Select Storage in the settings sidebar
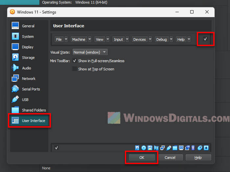The height and width of the screenshot is (172, 230). pyautogui.click(x=29, y=58)
